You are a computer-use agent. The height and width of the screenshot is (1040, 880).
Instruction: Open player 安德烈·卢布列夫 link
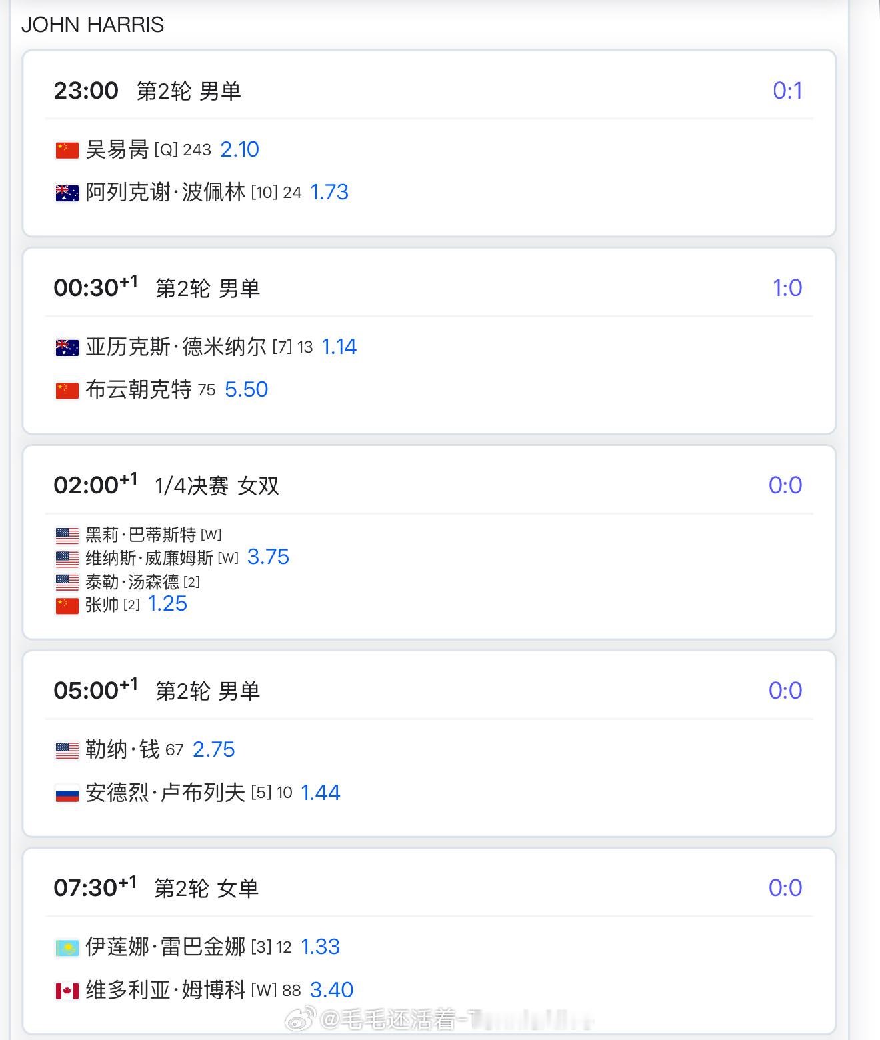coord(165,793)
